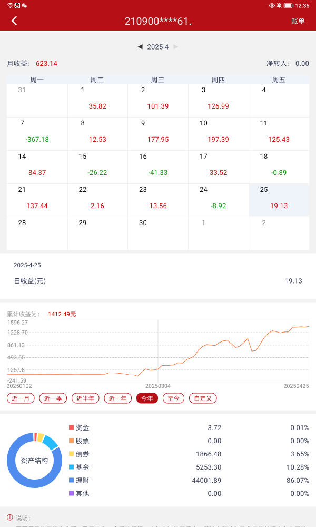Image resolution: width=316 pixels, height=527 pixels.
Task: Switch chart range to 近半年
Action: point(85,398)
